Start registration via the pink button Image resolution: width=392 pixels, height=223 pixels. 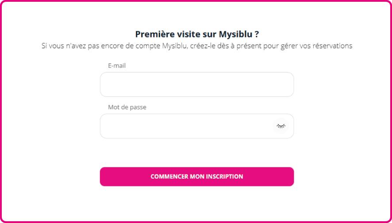coord(196,177)
